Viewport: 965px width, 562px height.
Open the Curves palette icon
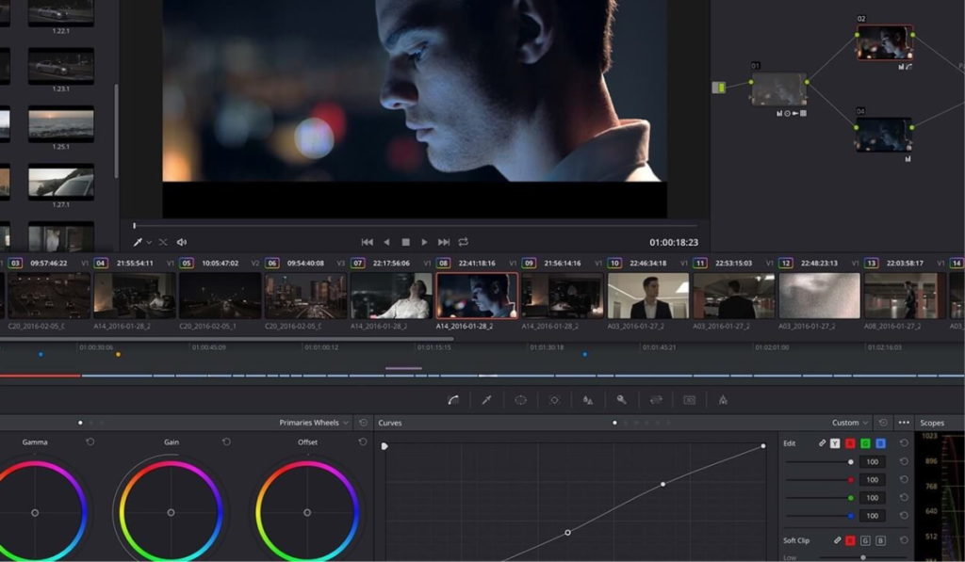[x=453, y=400]
